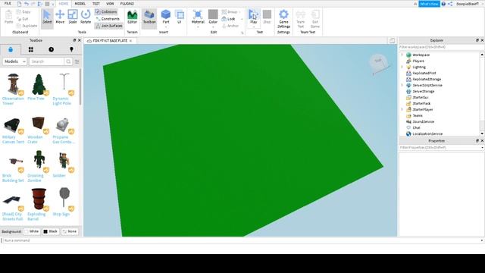Select SoundService in Explorer
Image resolution: width=485 pixels, height=273 pixels.
tap(423, 121)
